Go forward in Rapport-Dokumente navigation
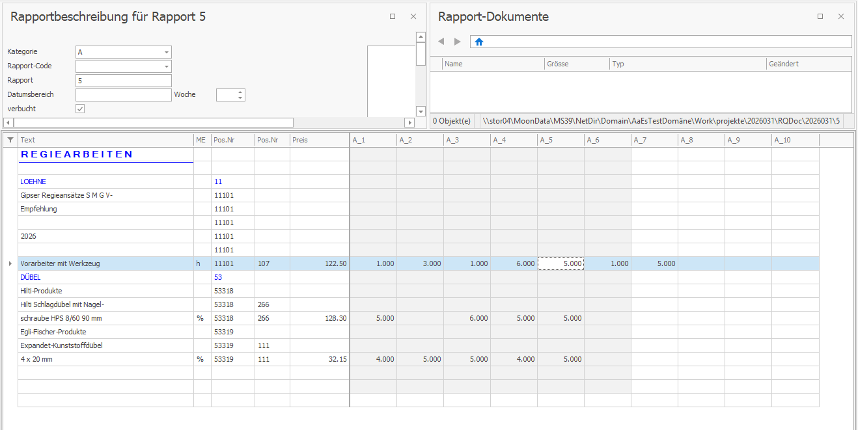Screen dimensions: 858x430 [458, 42]
